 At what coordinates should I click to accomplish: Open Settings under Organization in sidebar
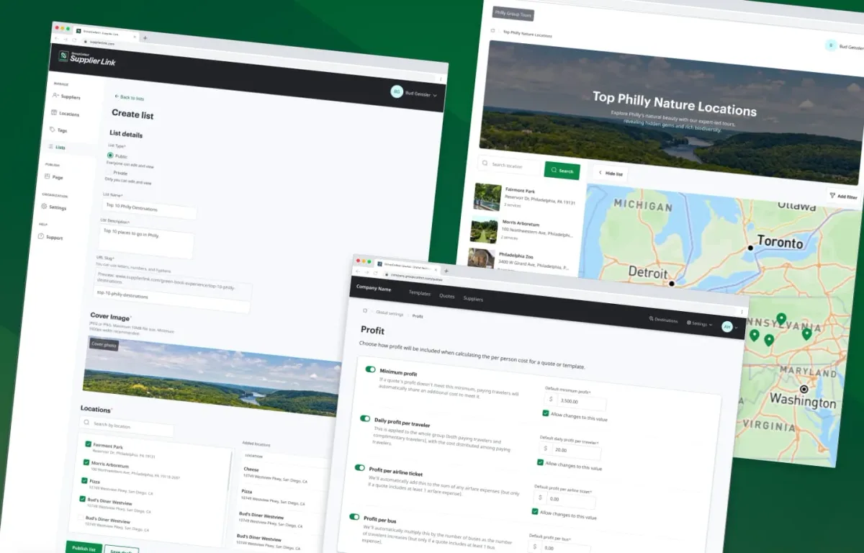pyautogui.click(x=58, y=207)
